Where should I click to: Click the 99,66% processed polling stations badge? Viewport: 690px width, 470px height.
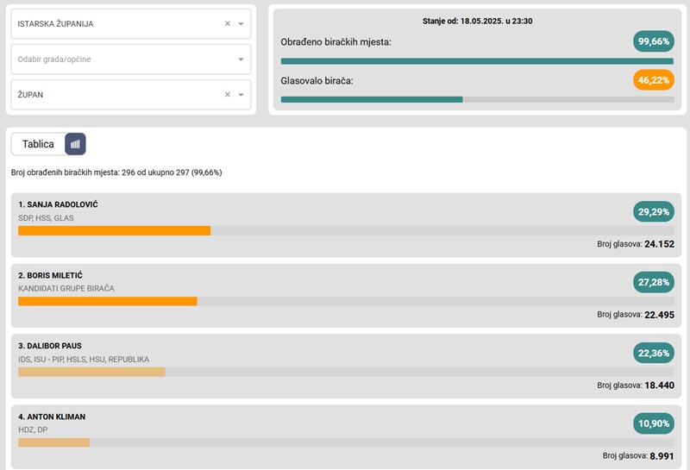pos(653,41)
